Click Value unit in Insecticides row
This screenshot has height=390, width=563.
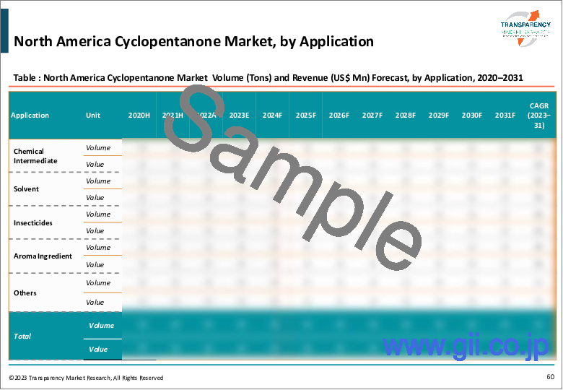[95, 230]
